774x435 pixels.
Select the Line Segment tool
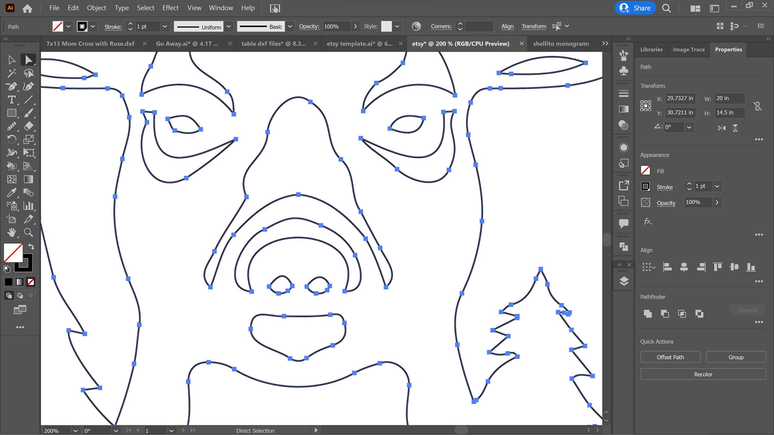28,100
